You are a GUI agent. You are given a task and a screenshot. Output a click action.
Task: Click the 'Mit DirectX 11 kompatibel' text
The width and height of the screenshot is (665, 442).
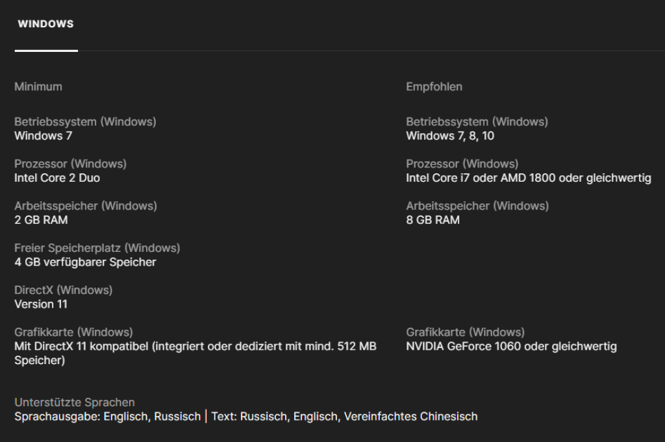(82, 347)
